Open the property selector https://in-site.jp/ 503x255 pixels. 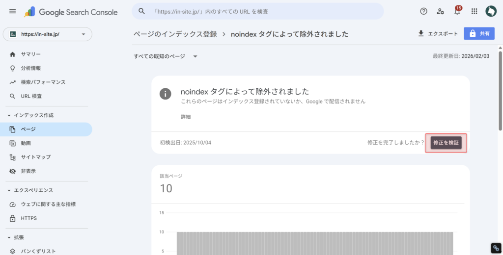point(48,34)
